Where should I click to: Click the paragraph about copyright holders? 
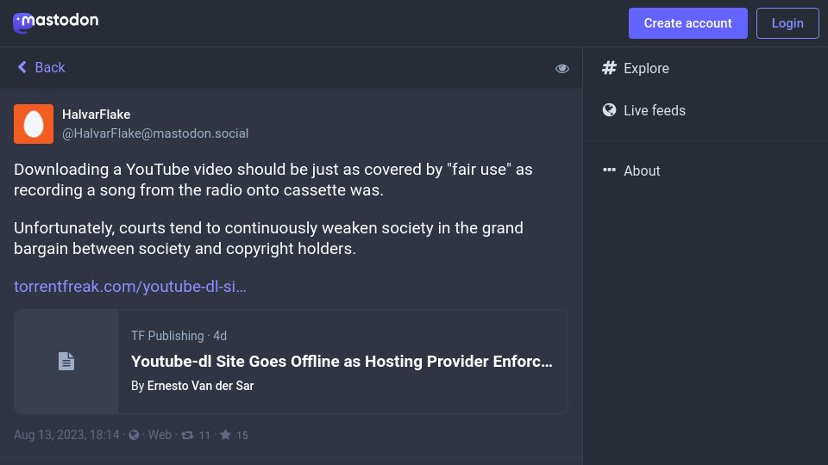pyautogui.click(x=268, y=239)
